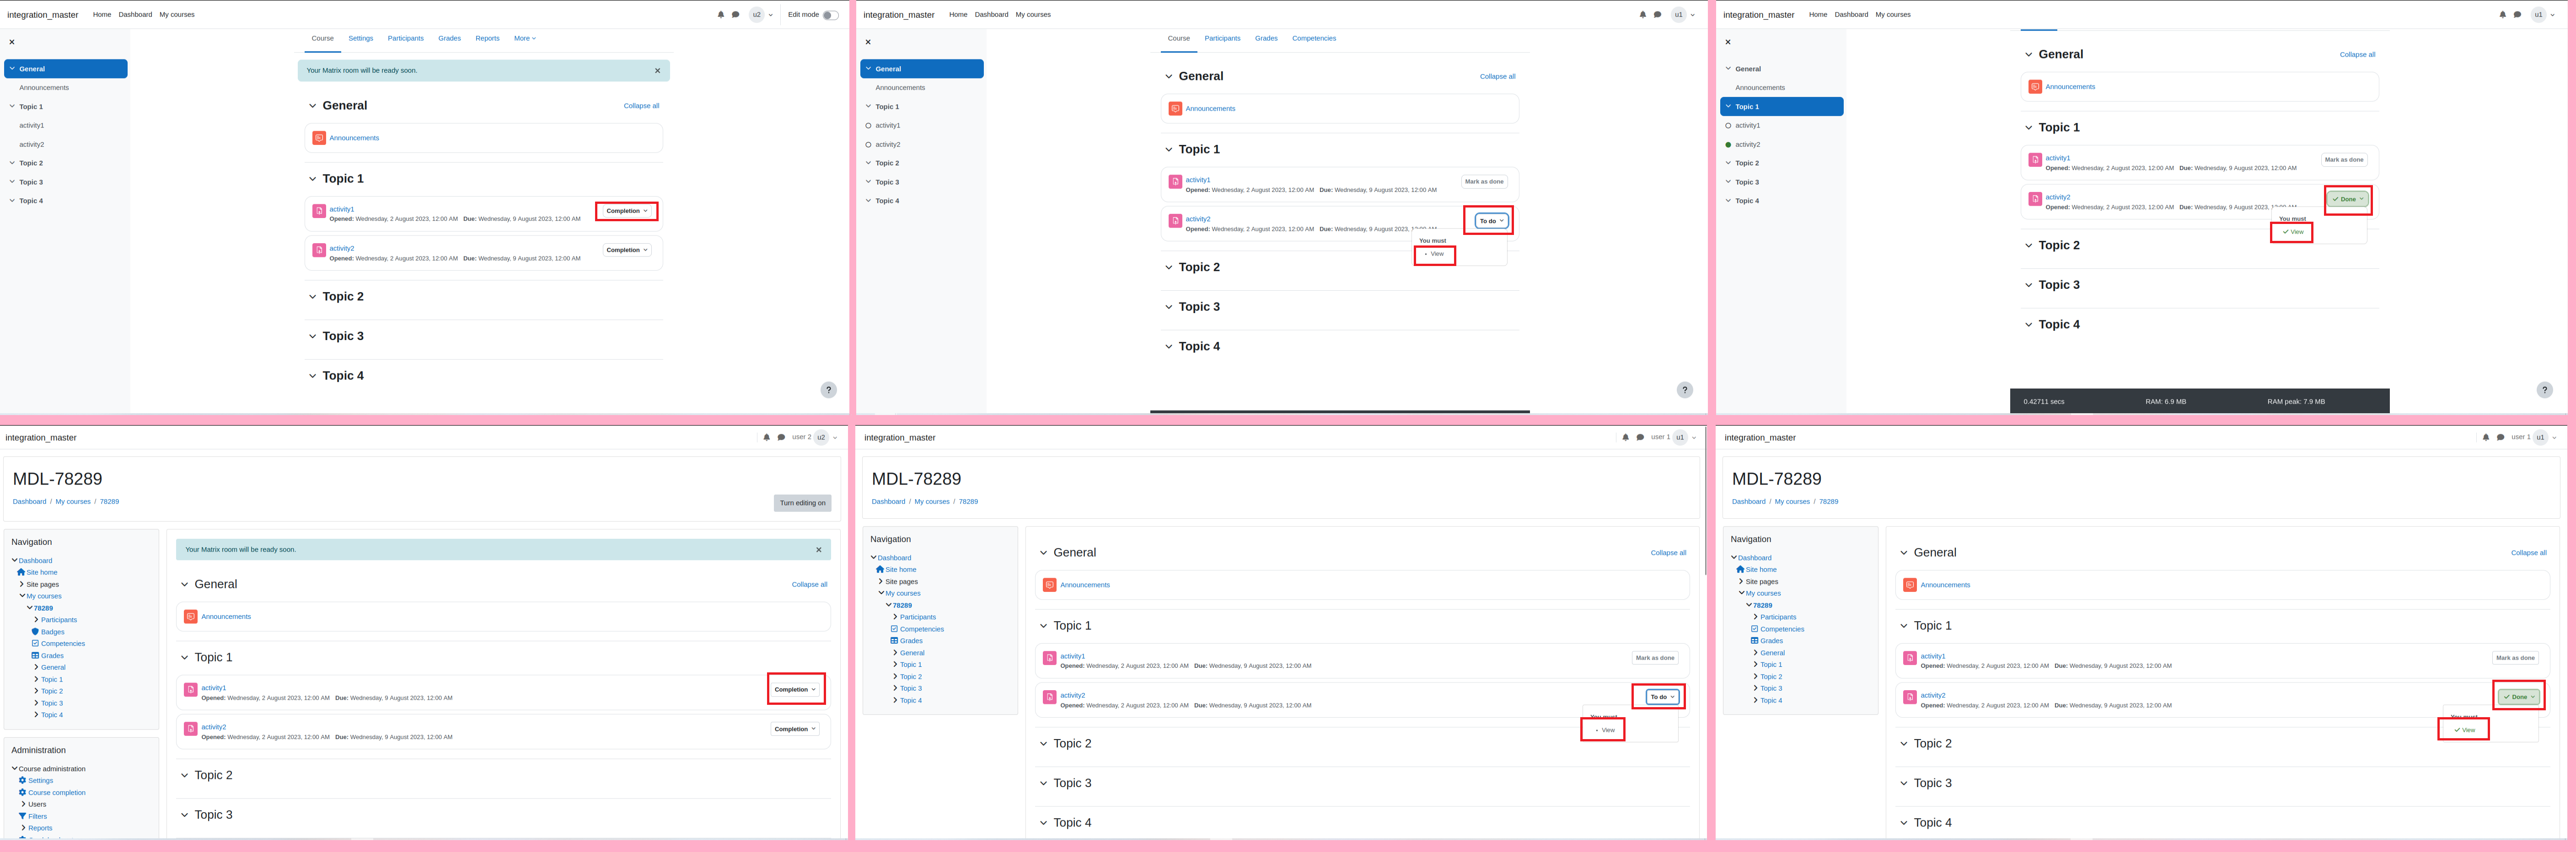Open Site home icon in bottom-right navigation
Image resolution: width=2576 pixels, height=852 pixels.
point(1740,570)
